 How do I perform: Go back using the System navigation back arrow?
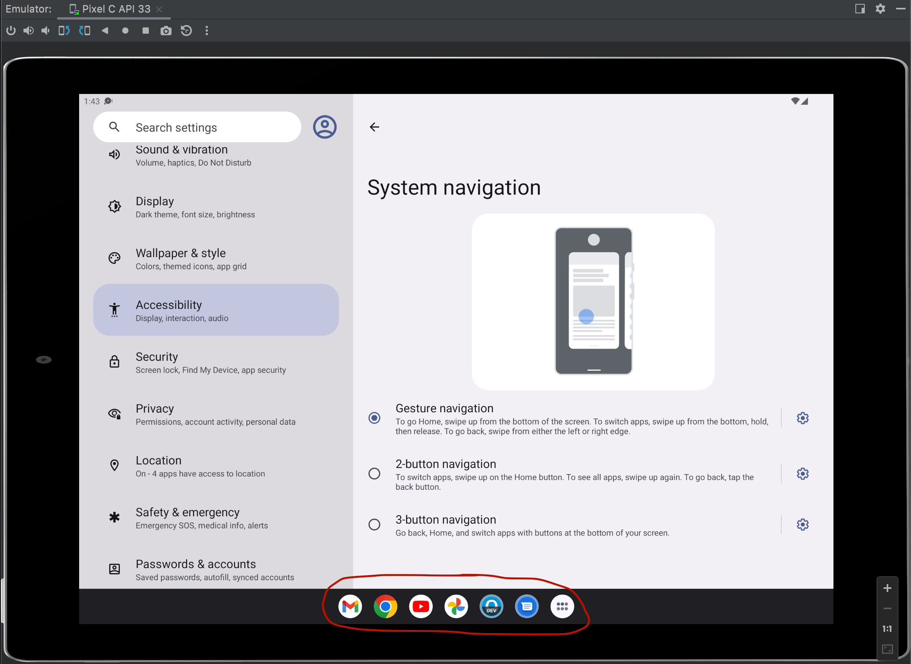[x=374, y=127]
